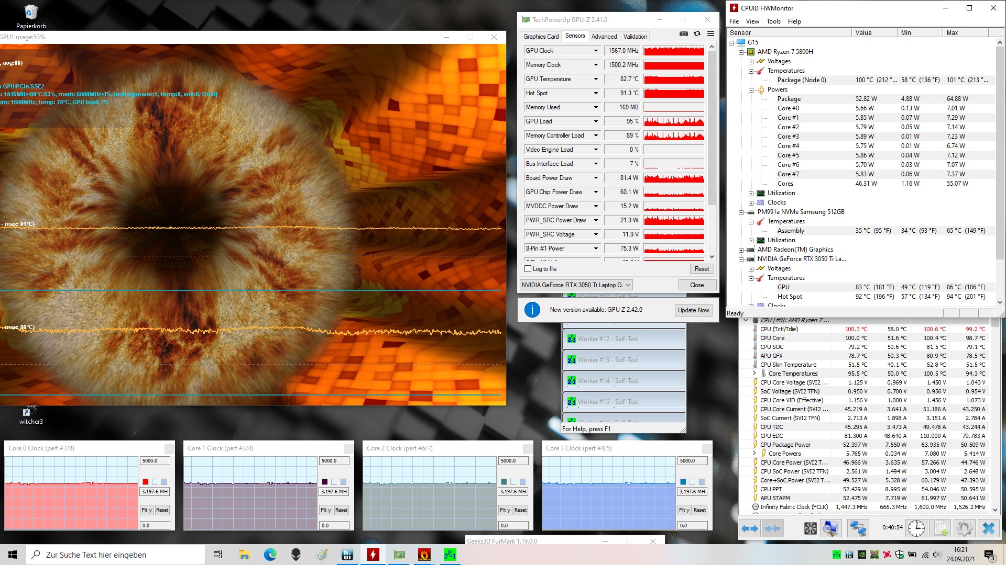Open HWiNFO settings gear icon
Screen dimensions: 1006x565
[964, 528]
